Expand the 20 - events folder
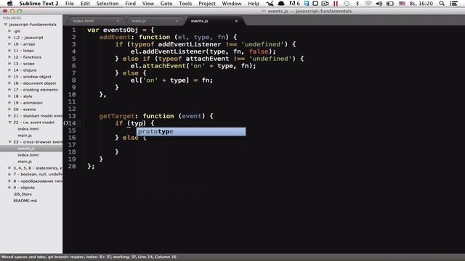Screen dimensions: 465x261 9,109
